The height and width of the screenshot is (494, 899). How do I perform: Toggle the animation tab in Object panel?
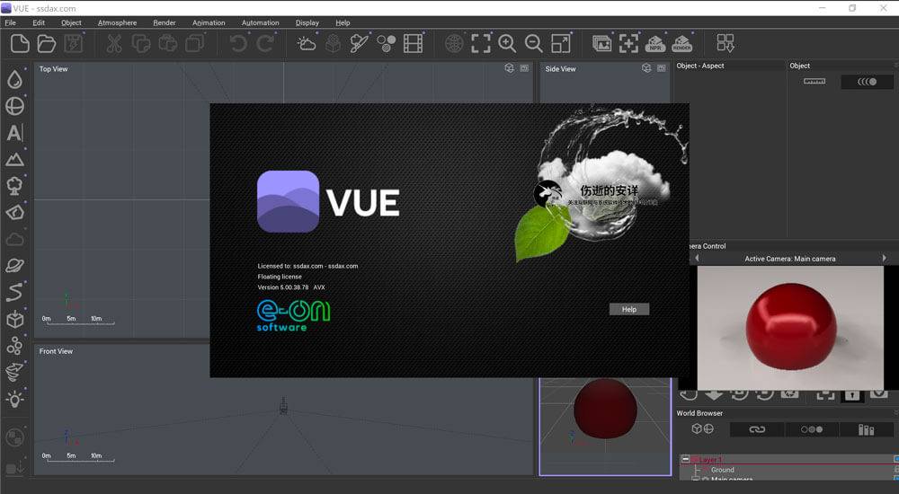867,82
